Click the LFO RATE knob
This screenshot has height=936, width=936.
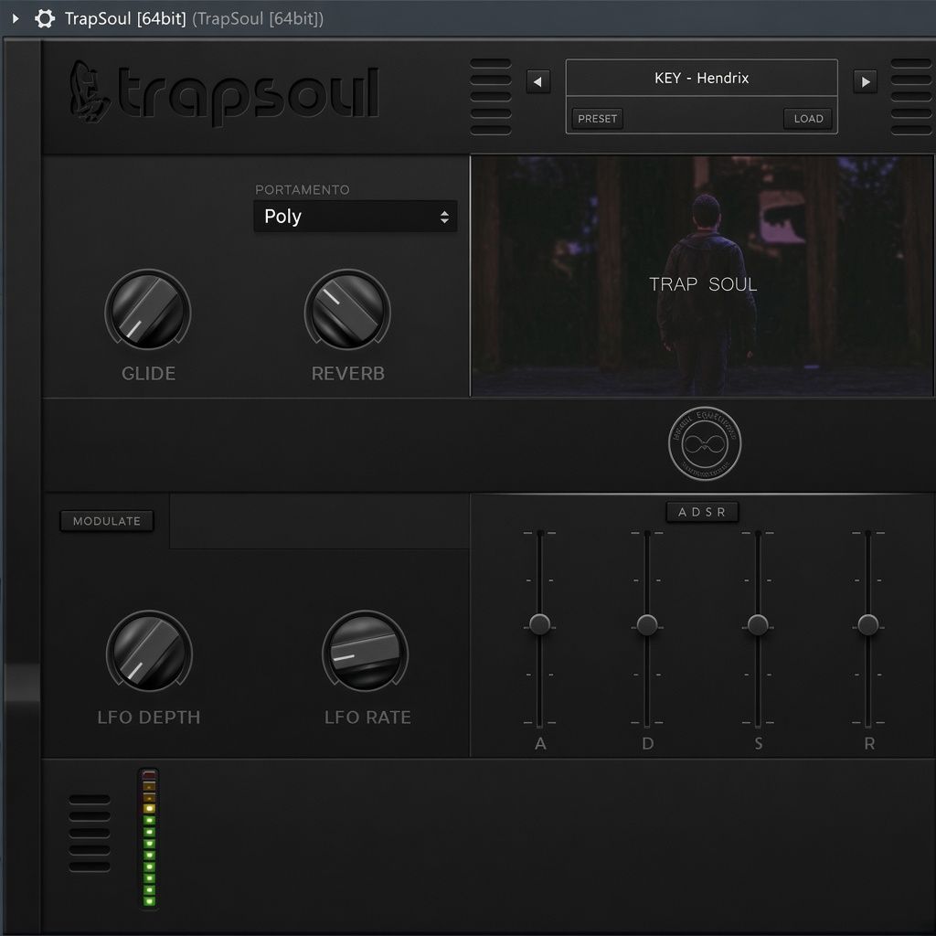coord(366,651)
